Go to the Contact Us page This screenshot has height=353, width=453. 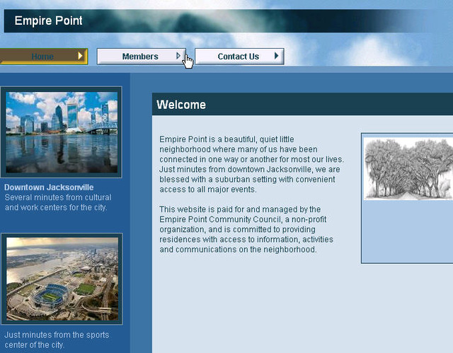point(238,57)
